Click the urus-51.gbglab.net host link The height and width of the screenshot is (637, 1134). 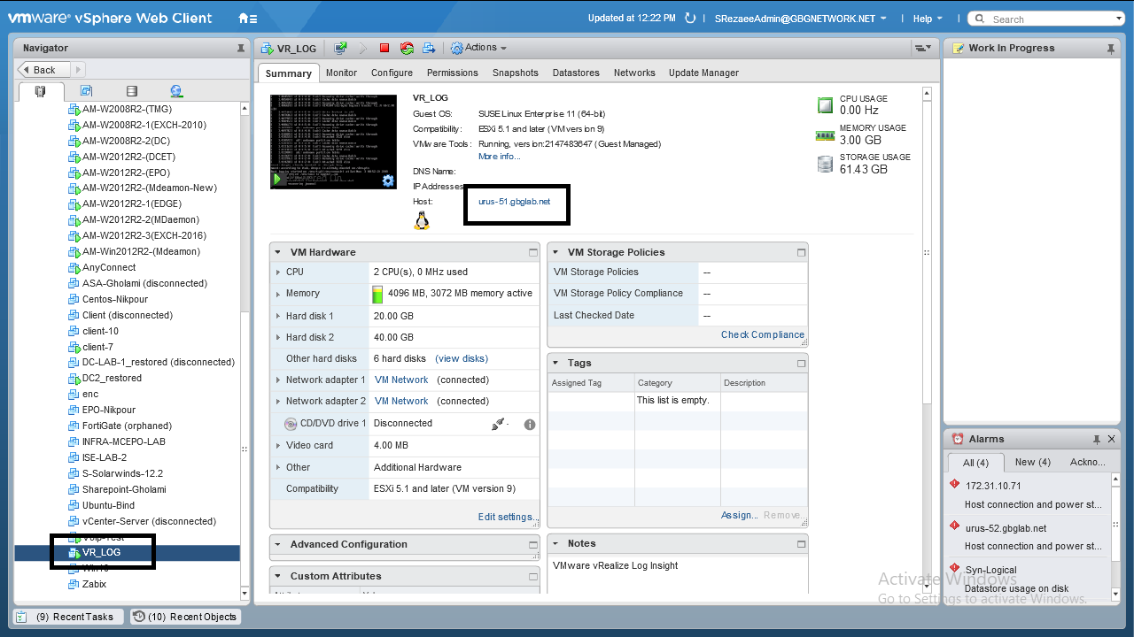[x=514, y=202]
